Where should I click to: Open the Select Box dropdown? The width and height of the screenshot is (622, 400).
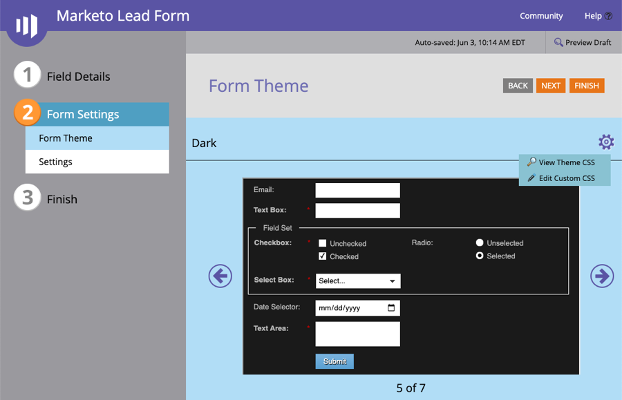pos(358,281)
